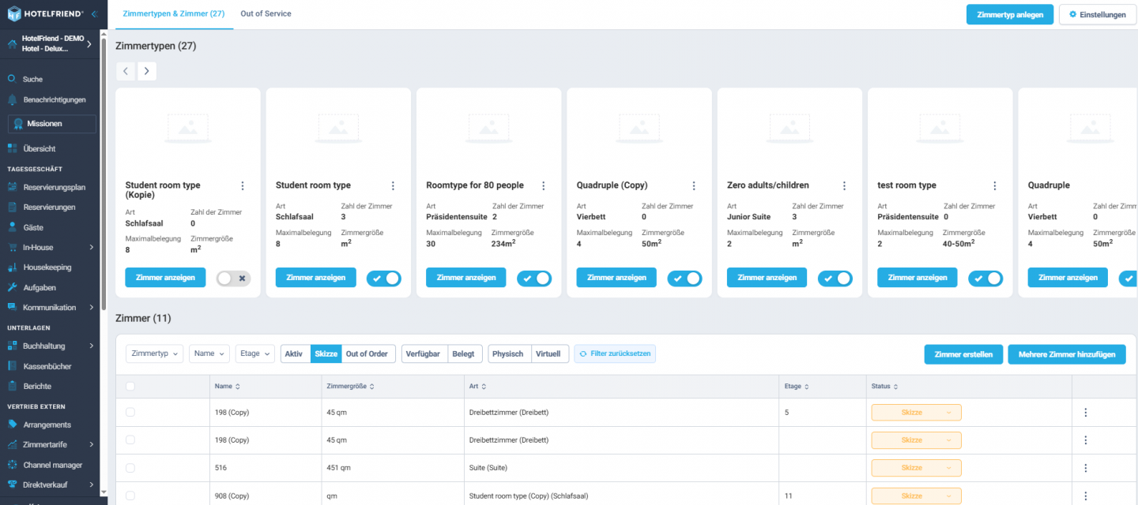The height and width of the screenshot is (505, 1138).
Task: Open Skizze status dropdown for room 516
Action: point(916,468)
